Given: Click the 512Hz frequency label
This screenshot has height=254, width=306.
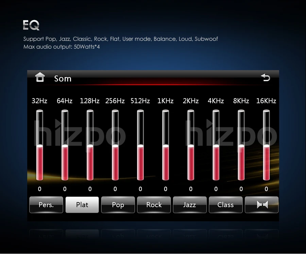Looking at the screenshot, I should coord(140,101).
